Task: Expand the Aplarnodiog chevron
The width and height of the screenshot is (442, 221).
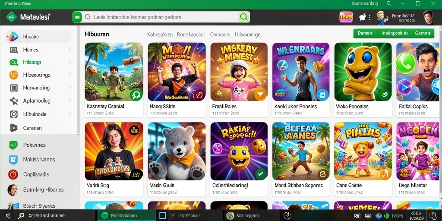Action: tap(69, 101)
